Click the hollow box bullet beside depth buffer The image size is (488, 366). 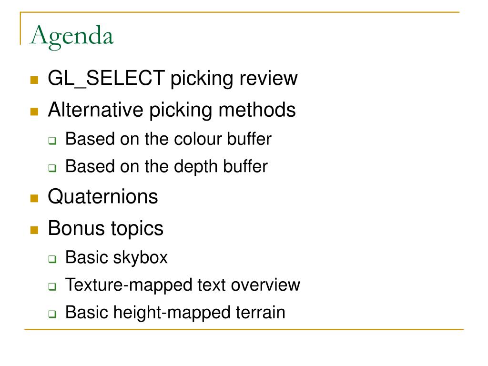(x=52, y=168)
